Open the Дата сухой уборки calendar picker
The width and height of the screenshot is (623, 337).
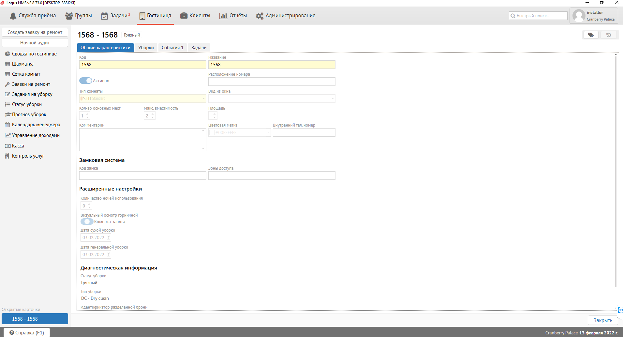click(109, 237)
